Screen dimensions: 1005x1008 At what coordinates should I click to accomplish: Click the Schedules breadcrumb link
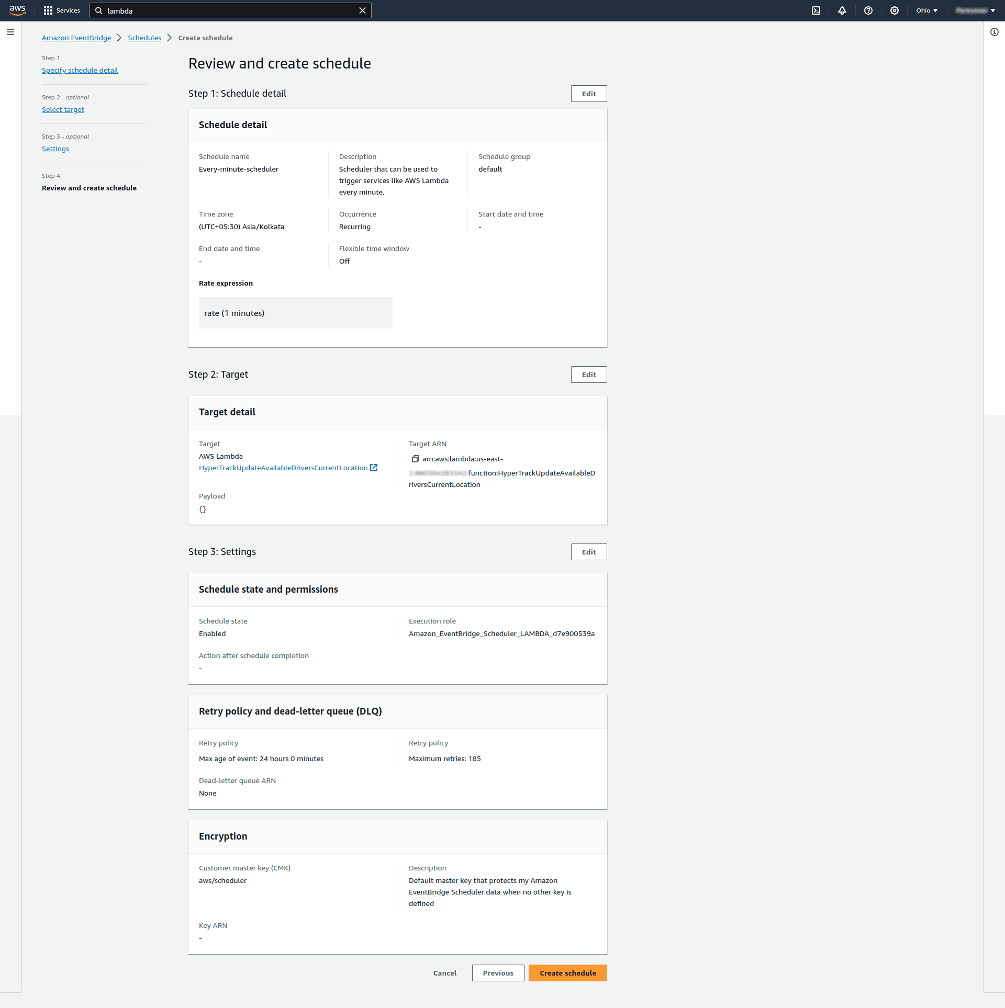[x=144, y=38]
